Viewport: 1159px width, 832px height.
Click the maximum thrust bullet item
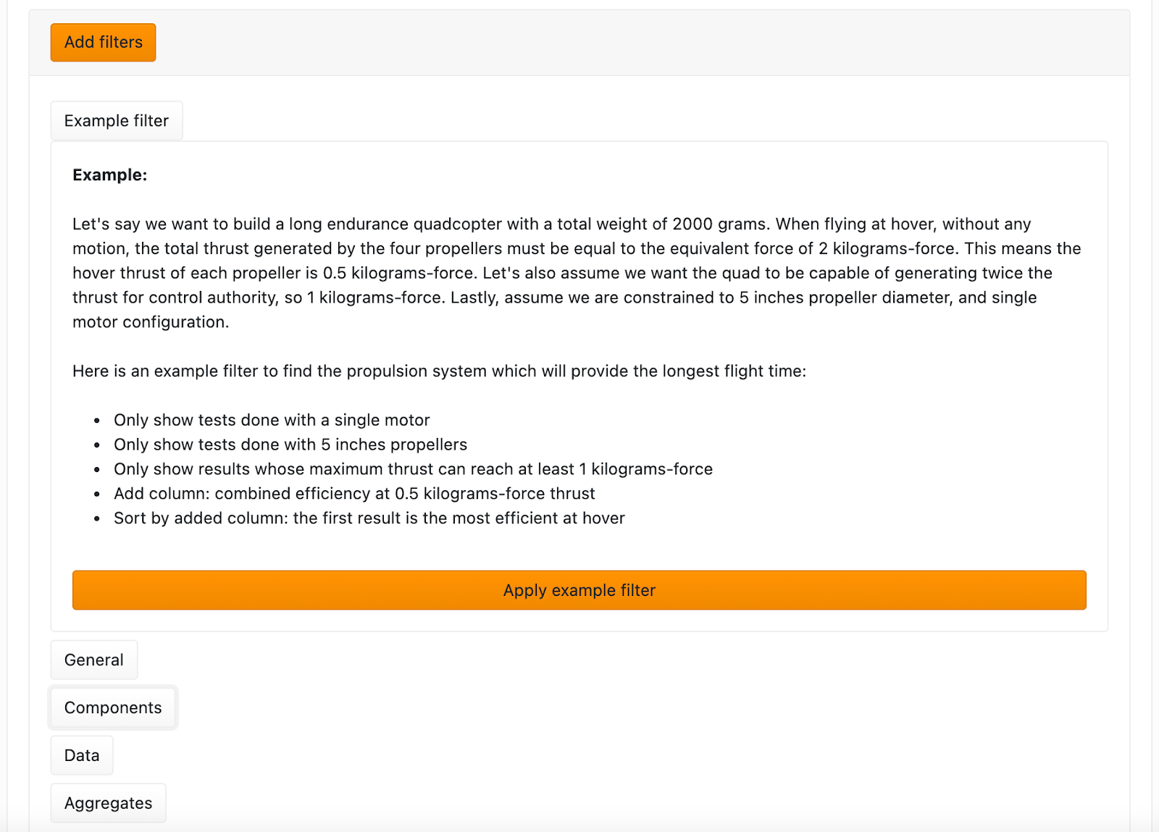coord(413,469)
